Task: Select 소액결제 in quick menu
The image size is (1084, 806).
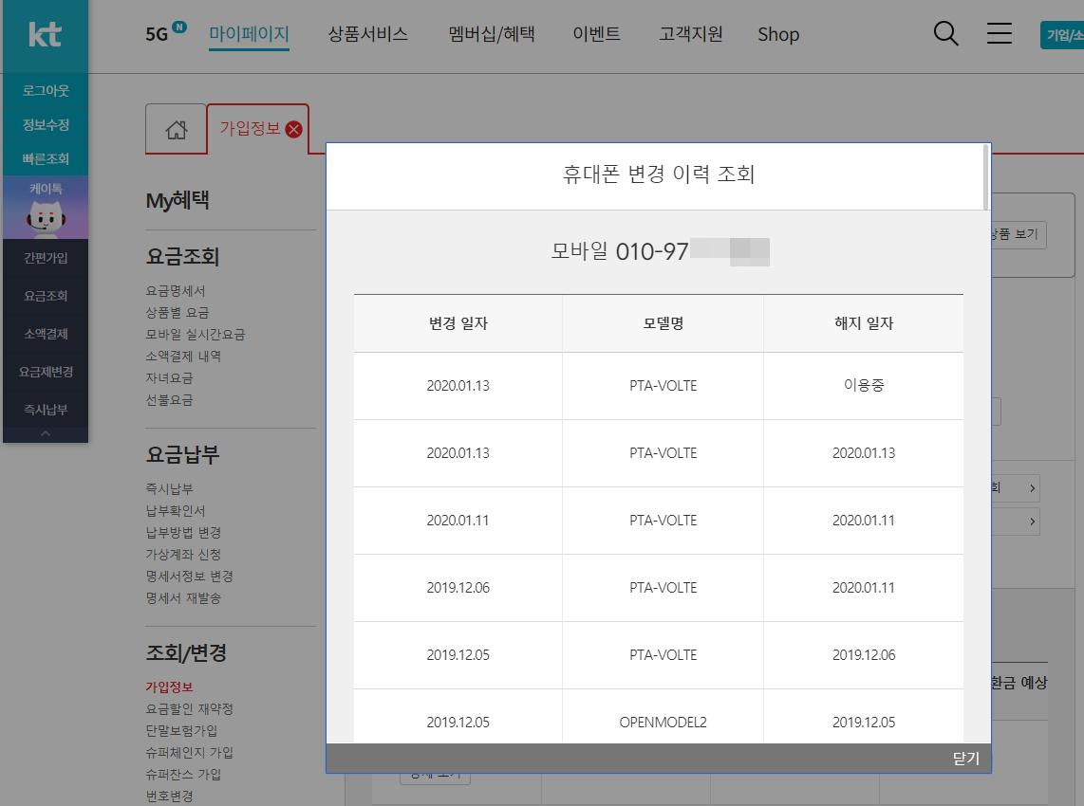Action: click(x=46, y=335)
